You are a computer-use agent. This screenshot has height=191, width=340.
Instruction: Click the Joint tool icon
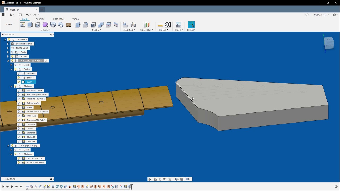point(133,25)
